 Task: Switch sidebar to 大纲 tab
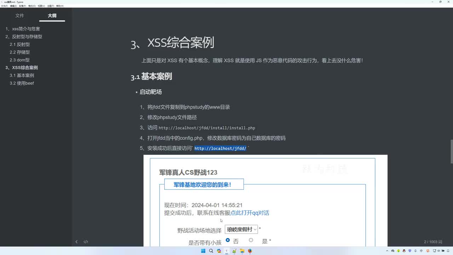52,16
